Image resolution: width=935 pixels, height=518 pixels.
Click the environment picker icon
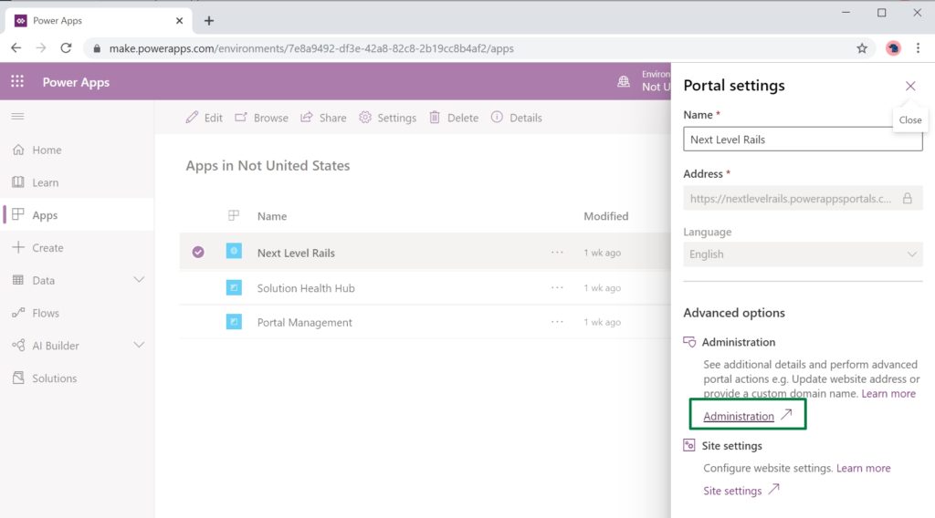point(623,81)
